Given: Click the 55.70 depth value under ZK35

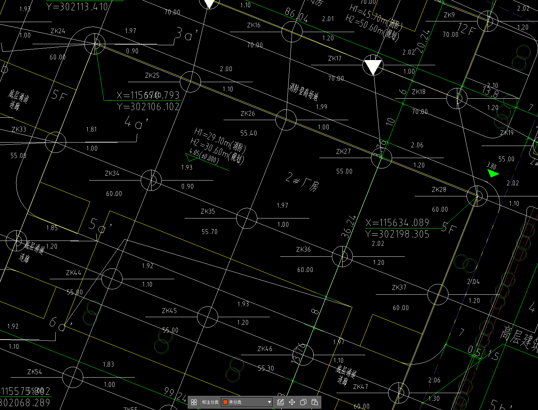Looking at the screenshot, I should click(x=209, y=232).
